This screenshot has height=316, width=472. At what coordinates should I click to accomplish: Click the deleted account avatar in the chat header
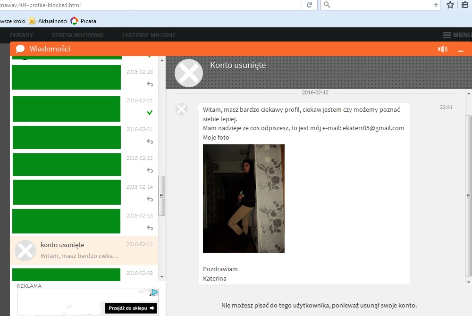point(189,73)
